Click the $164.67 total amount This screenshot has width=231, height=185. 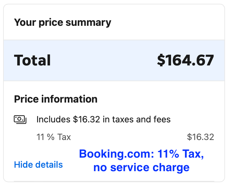(185, 60)
